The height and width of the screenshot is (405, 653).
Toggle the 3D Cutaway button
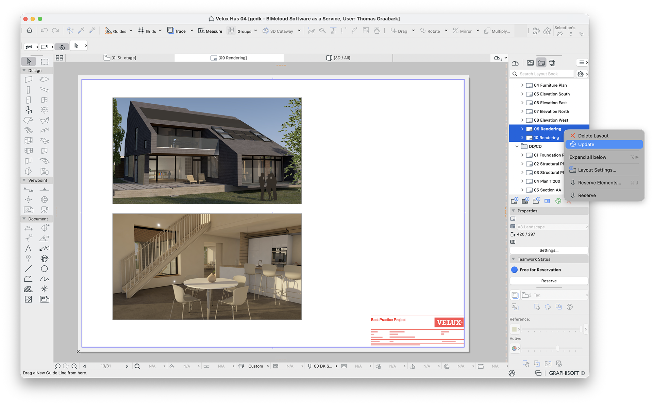pyautogui.click(x=278, y=31)
